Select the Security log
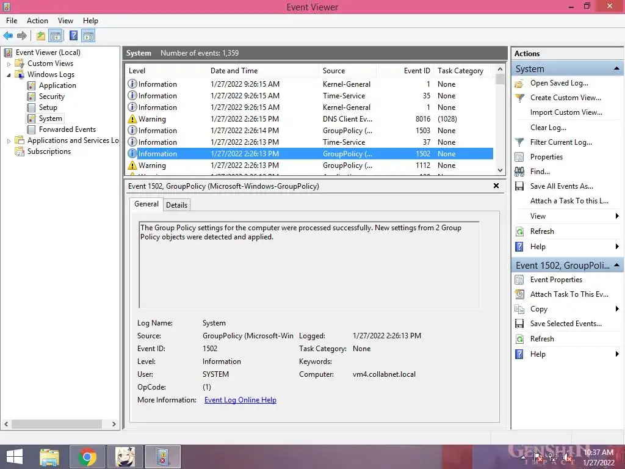The width and height of the screenshot is (625, 469). pos(52,96)
